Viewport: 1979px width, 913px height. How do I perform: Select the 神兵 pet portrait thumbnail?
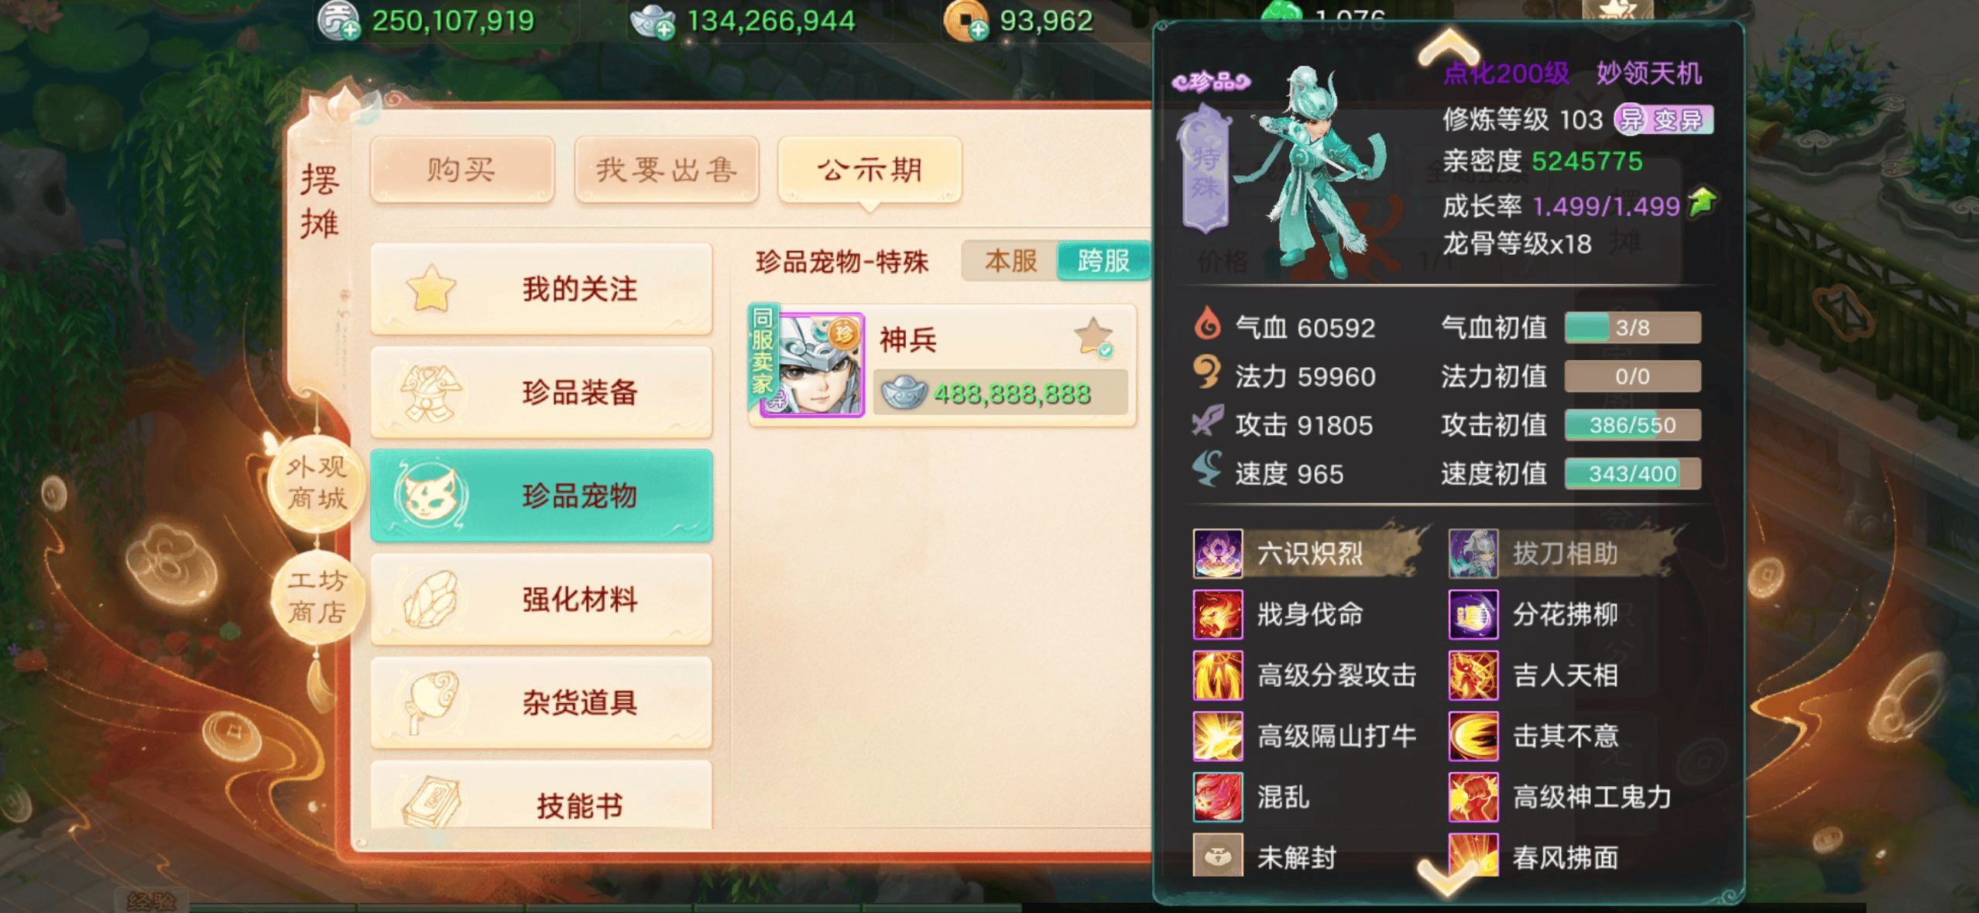click(x=812, y=366)
